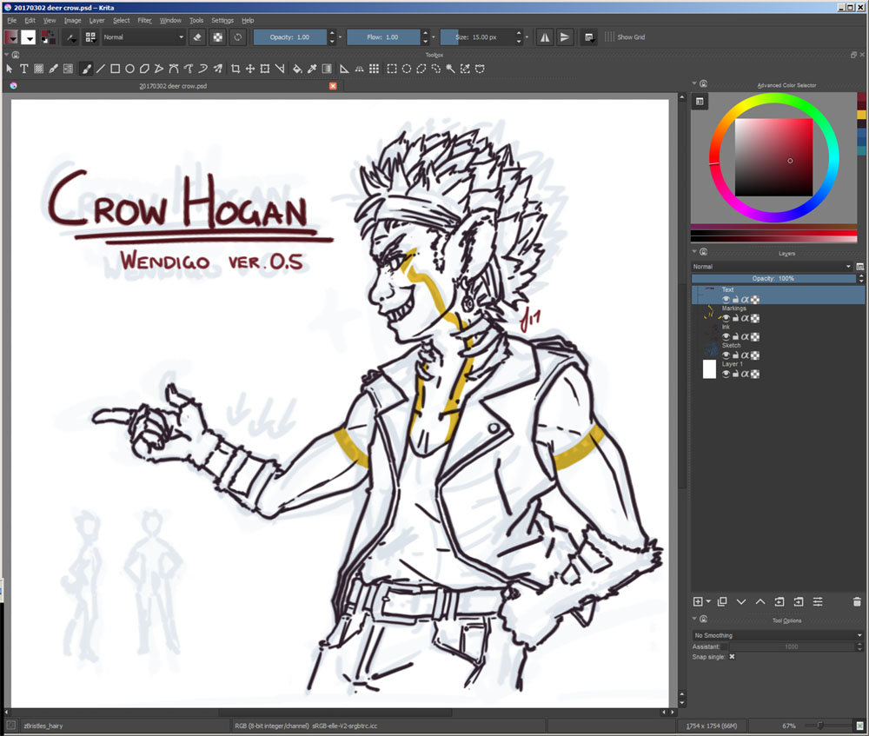The width and height of the screenshot is (869, 736).
Task: Collapse the Tool Options docker arrow
Action: (x=694, y=619)
